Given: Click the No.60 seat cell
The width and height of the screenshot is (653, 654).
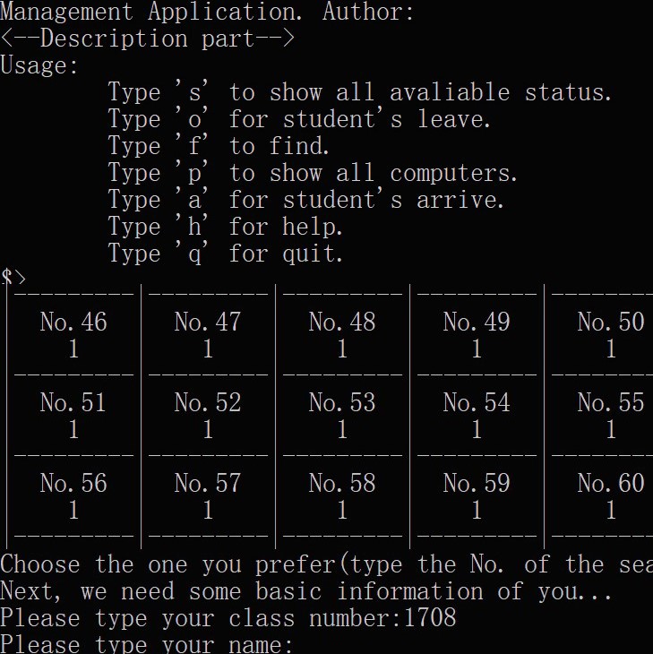Looking at the screenshot, I should point(610,496).
